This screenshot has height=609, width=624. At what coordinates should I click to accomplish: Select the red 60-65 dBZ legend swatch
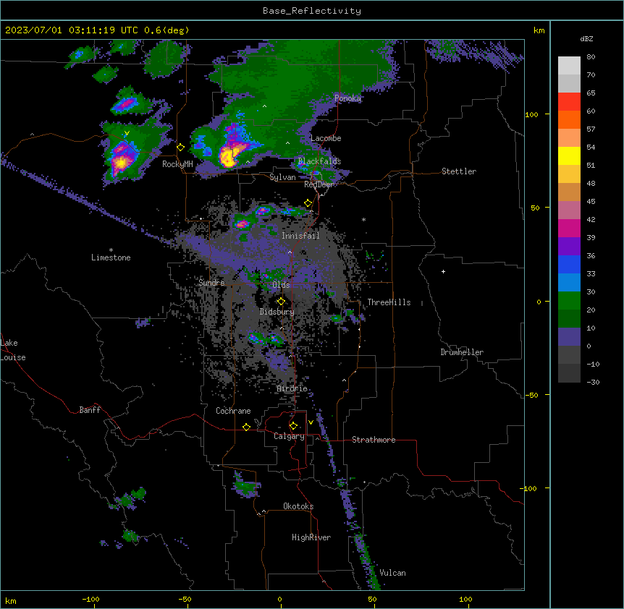(569, 102)
